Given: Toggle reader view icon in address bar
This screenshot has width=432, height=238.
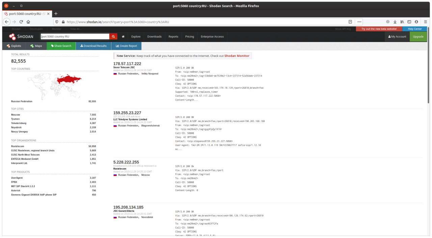Looking at the screenshot, I should (x=350, y=22).
